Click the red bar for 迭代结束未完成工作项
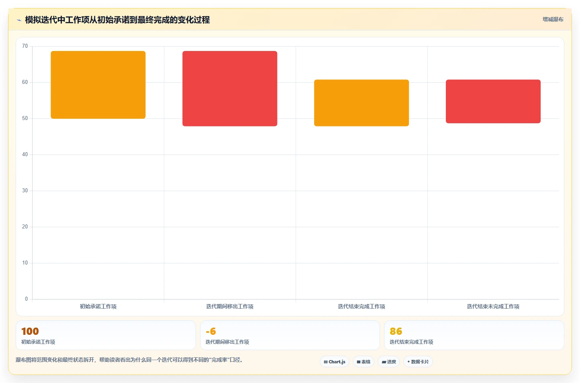 click(493, 102)
